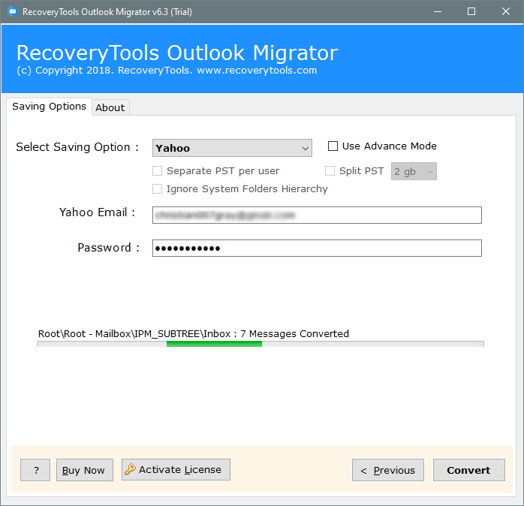Click the Password label text
This screenshot has width=524, height=506.
[108, 248]
